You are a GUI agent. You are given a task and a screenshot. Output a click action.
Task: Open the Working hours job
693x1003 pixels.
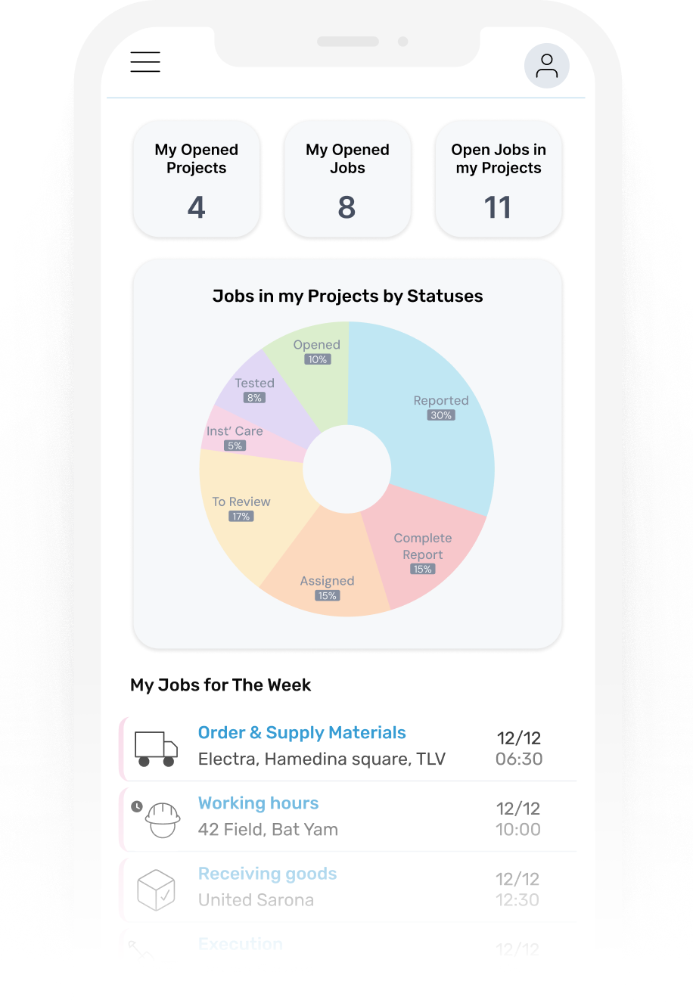coord(258,803)
